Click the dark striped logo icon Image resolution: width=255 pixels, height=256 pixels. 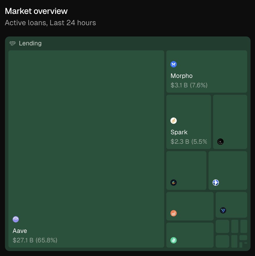(x=174, y=183)
